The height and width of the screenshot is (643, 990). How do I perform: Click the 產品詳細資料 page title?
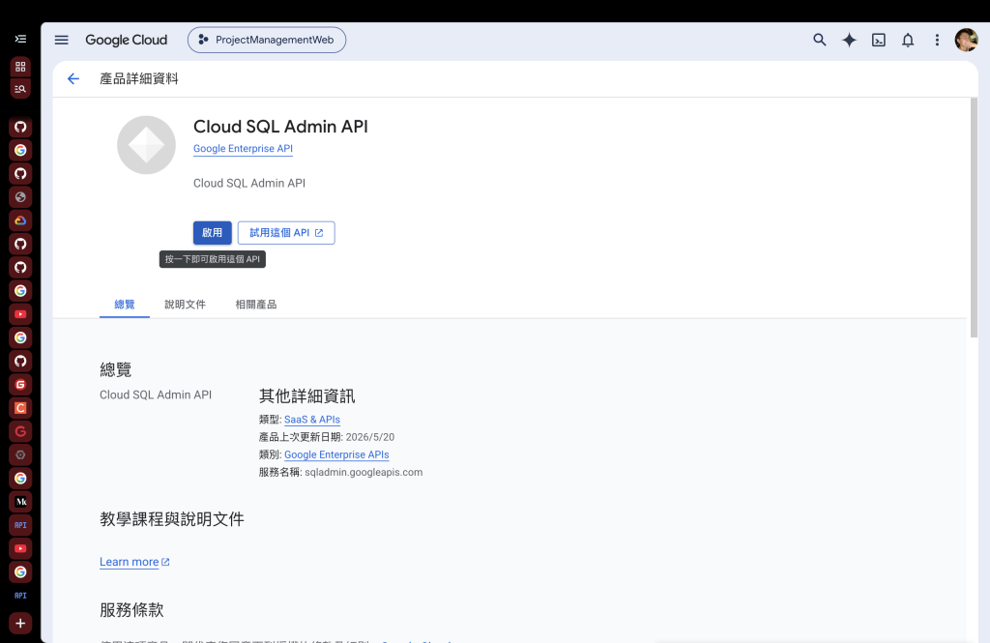pyautogui.click(x=139, y=78)
